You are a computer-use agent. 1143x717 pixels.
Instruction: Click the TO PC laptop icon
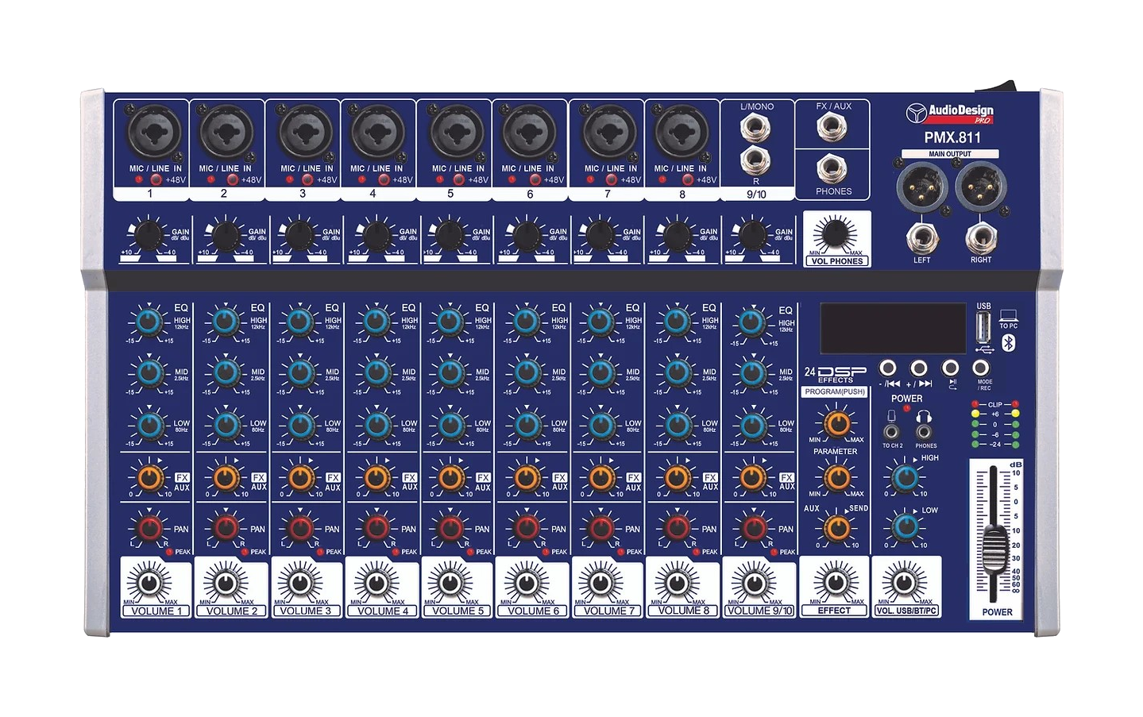[x=1008, y=316]
